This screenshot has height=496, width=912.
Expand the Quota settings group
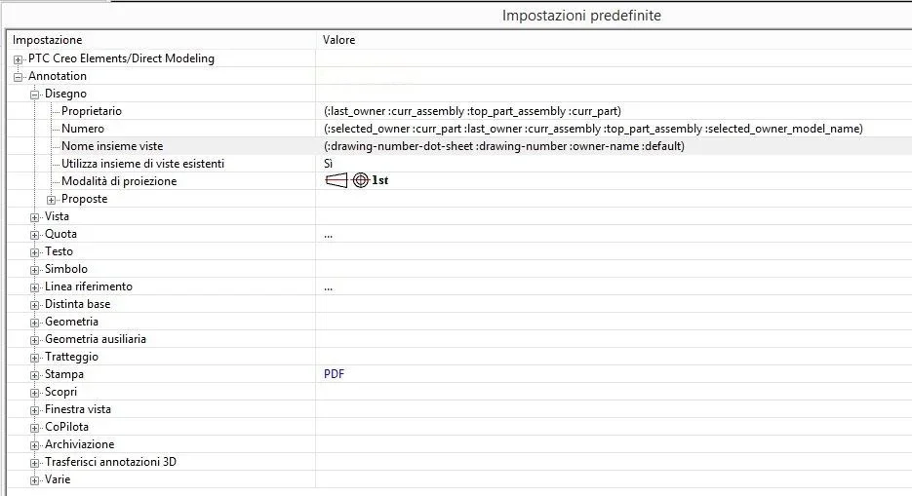point(35,235)
